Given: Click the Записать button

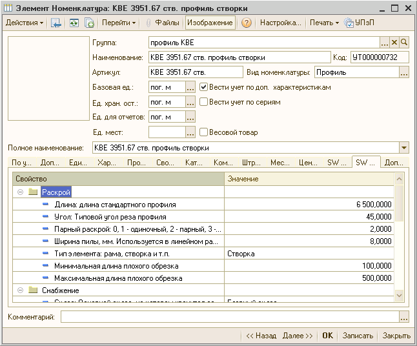Looking at the screenshot, I should coord(358,336).
